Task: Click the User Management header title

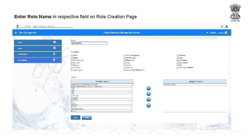Action: 28,33
